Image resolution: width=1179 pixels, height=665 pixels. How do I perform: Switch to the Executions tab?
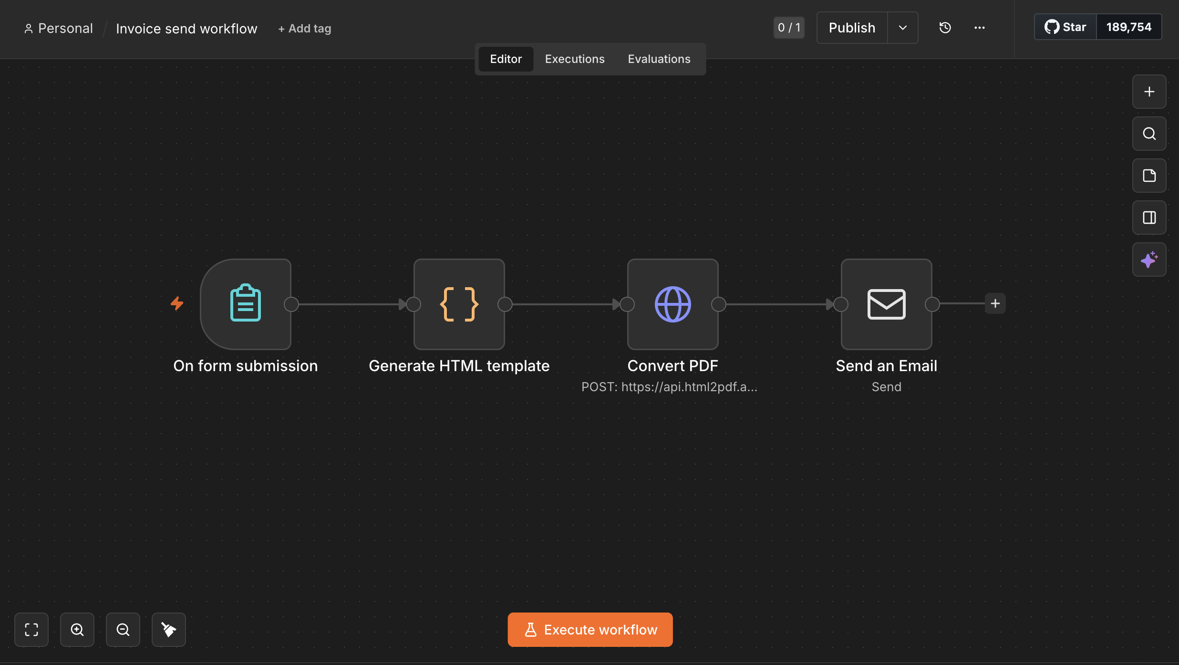[575, 59]
